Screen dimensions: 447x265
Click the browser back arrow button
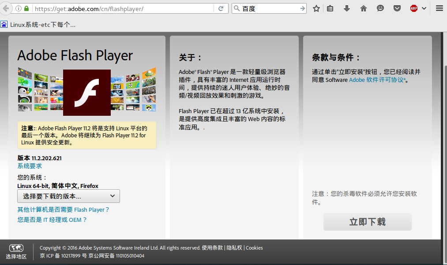tap(6, 8)
